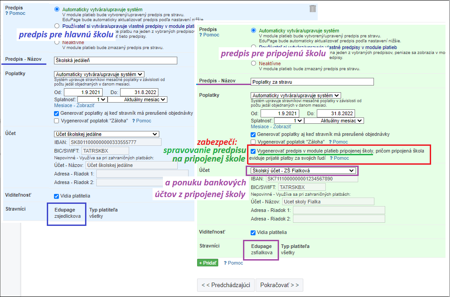Open 'Školský účet - ZŠ Fialková' dropdown
450x297 pixels.
pyautogui.click(x=303, y=171)
